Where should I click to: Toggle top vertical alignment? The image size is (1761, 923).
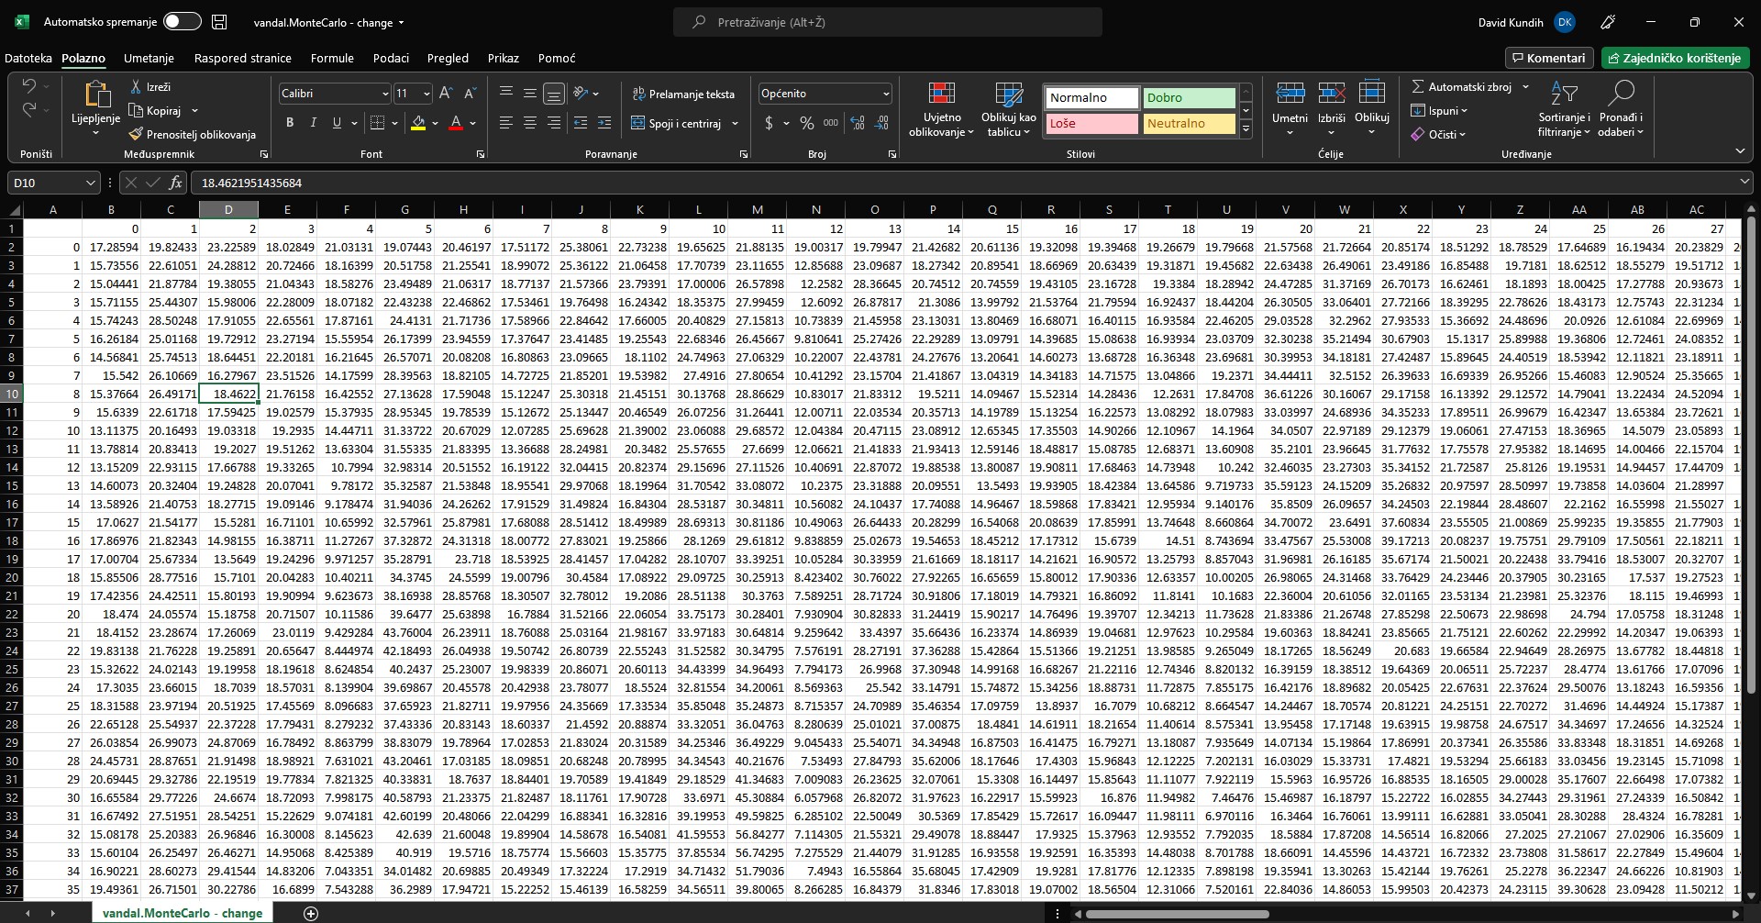506,94
